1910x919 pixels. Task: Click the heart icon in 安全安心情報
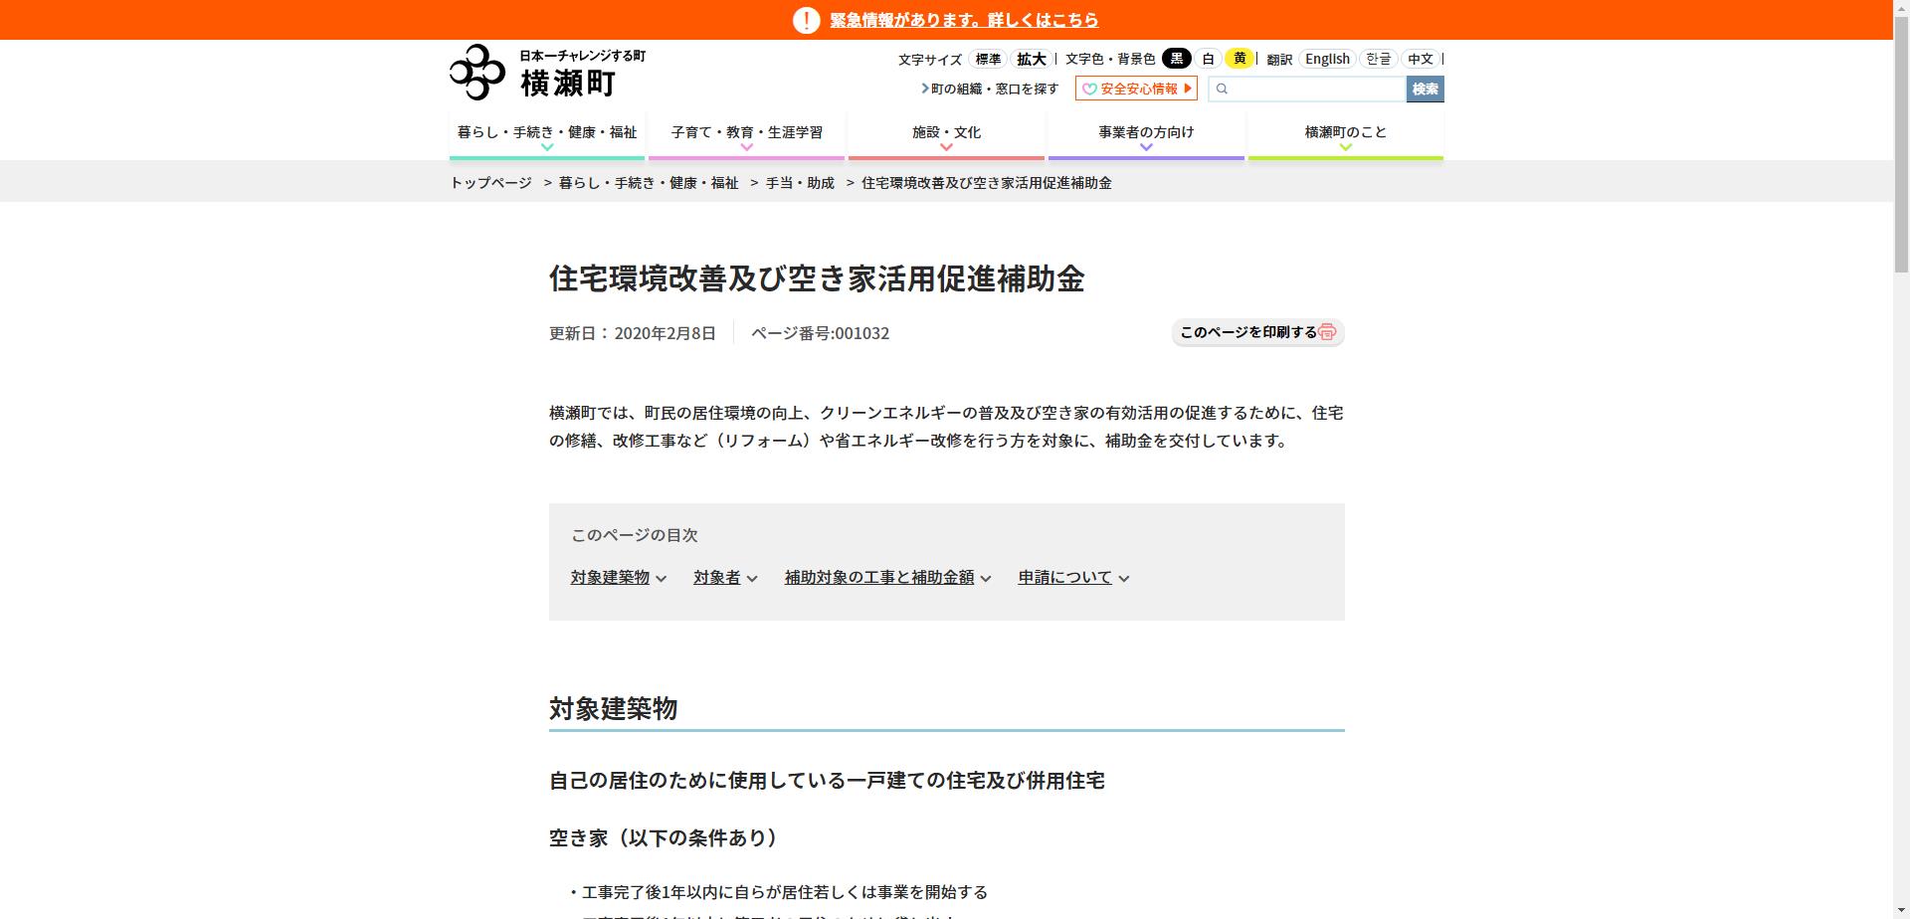tap(1089, 89)
